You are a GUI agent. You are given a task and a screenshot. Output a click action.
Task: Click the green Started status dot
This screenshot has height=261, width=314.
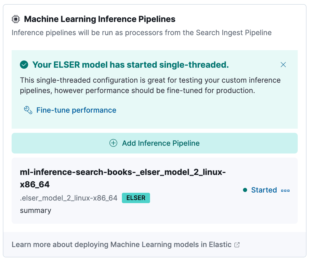tap(245, 190)
